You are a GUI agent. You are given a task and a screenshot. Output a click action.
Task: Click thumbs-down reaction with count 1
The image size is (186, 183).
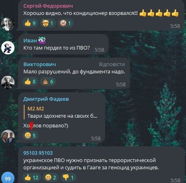coord(68,178)
